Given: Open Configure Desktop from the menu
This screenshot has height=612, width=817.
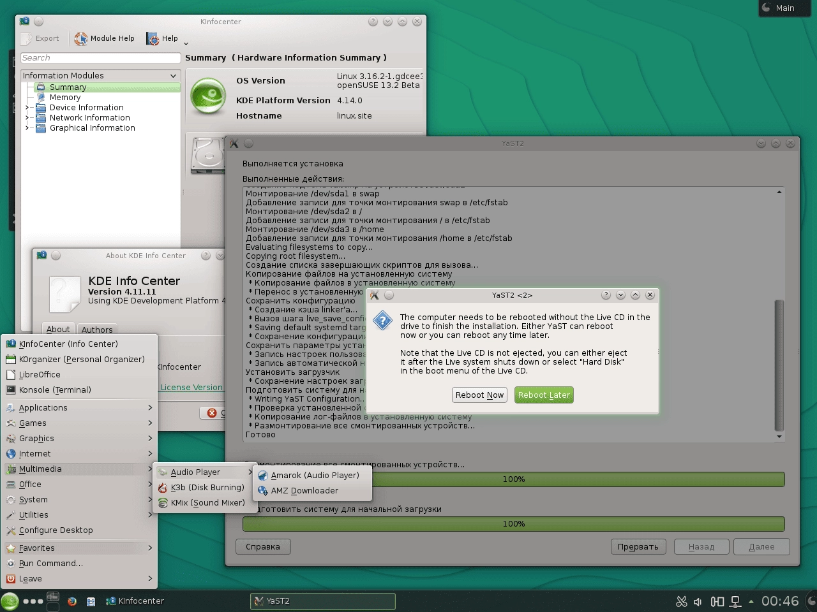Looking at the screenshot, I should 80,530.
